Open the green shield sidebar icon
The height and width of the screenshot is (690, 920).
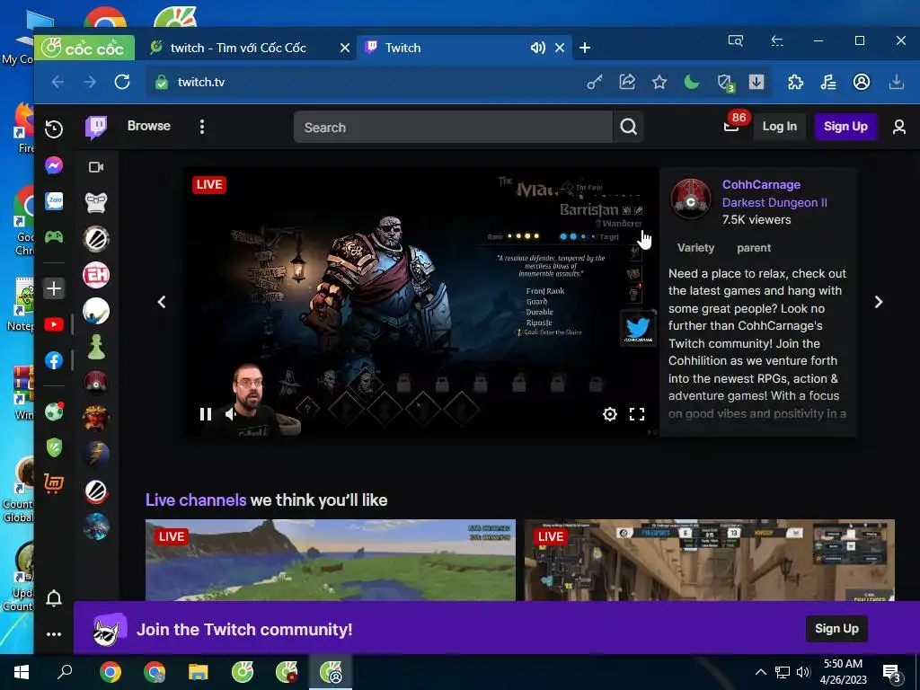[54, 447]
